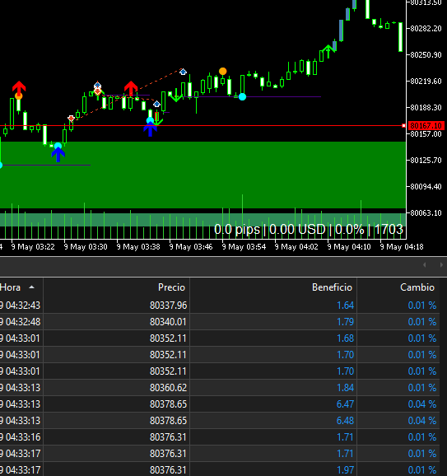Click the 80250.90 price scale label
This screenshot has width=447, height=476.
[x=426, y=55]
